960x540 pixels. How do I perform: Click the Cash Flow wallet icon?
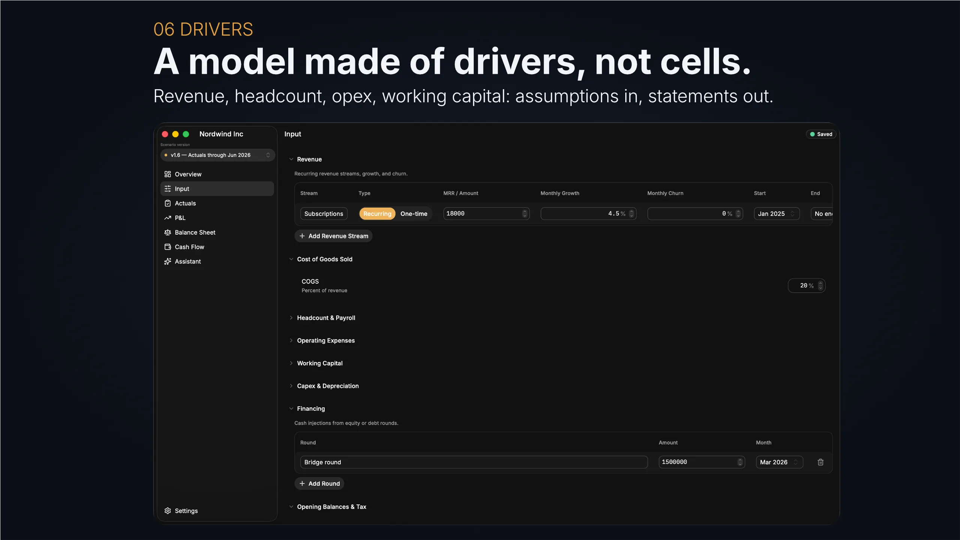[x=168, y=247]
